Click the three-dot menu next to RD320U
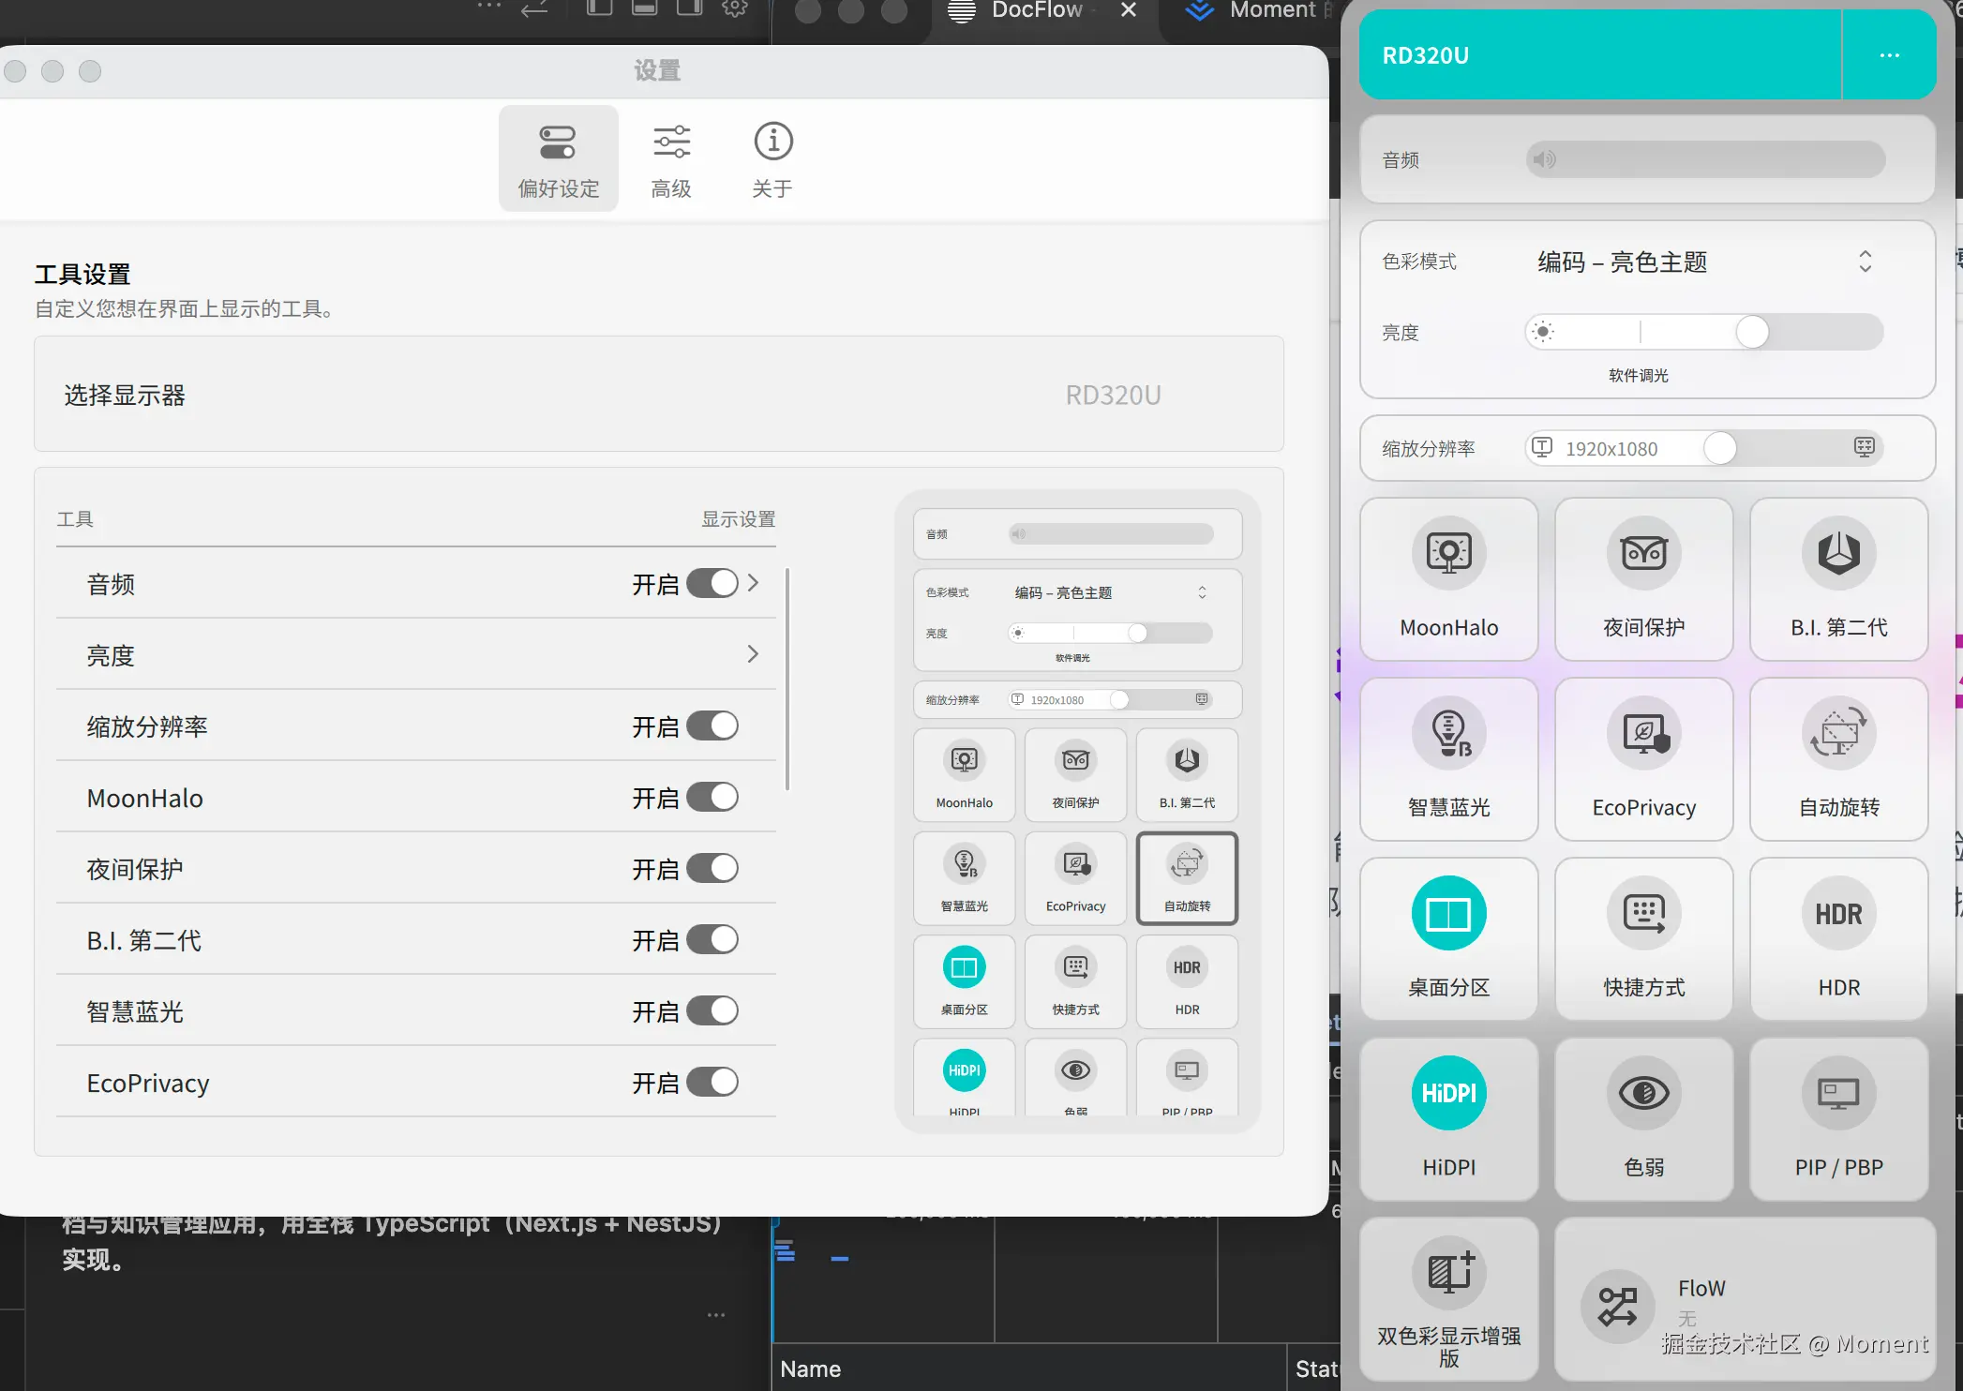The image size is (1963, 1391). coord(1889,55)
